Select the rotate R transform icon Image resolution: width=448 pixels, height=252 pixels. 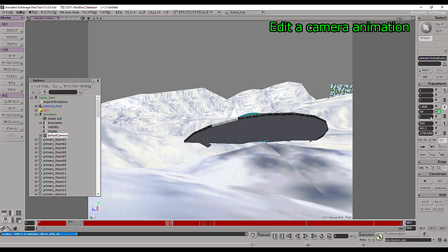(x=444, y=107)
